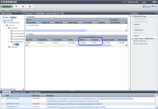158x109 pixels.
Task: Collapse the Server1 tree node
Action: click(x=4, y=25)
